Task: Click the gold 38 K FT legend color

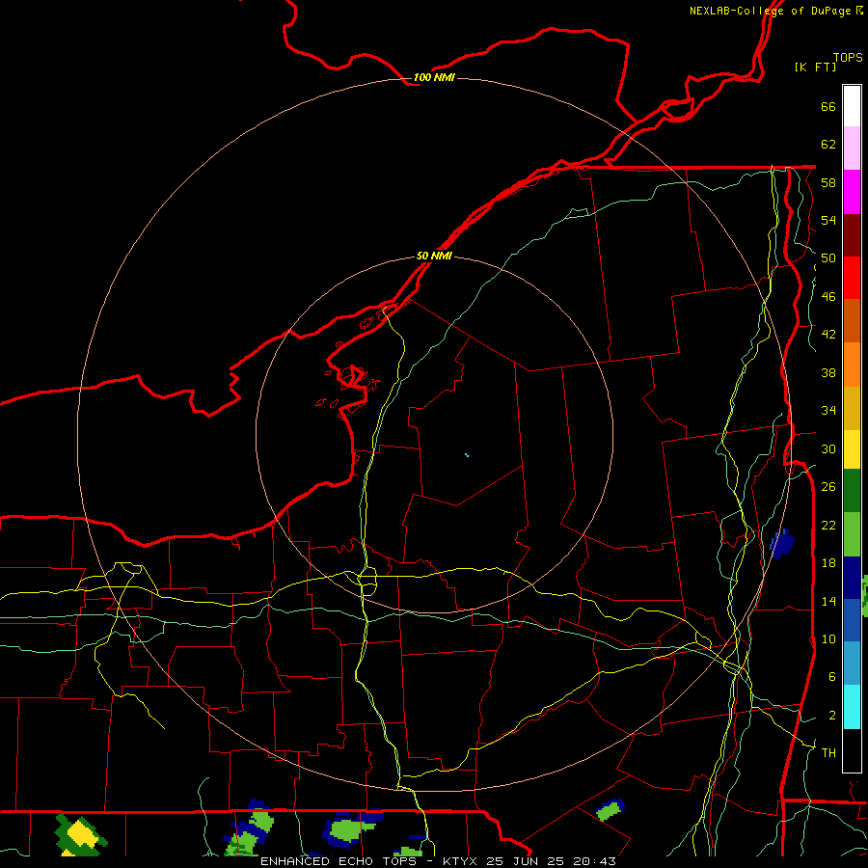Action: 852,408
